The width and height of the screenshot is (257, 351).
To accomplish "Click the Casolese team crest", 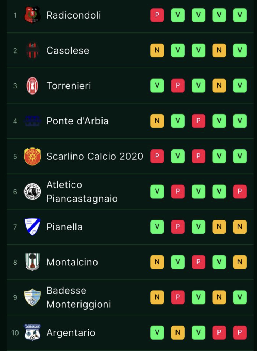I will coord(32,51).
